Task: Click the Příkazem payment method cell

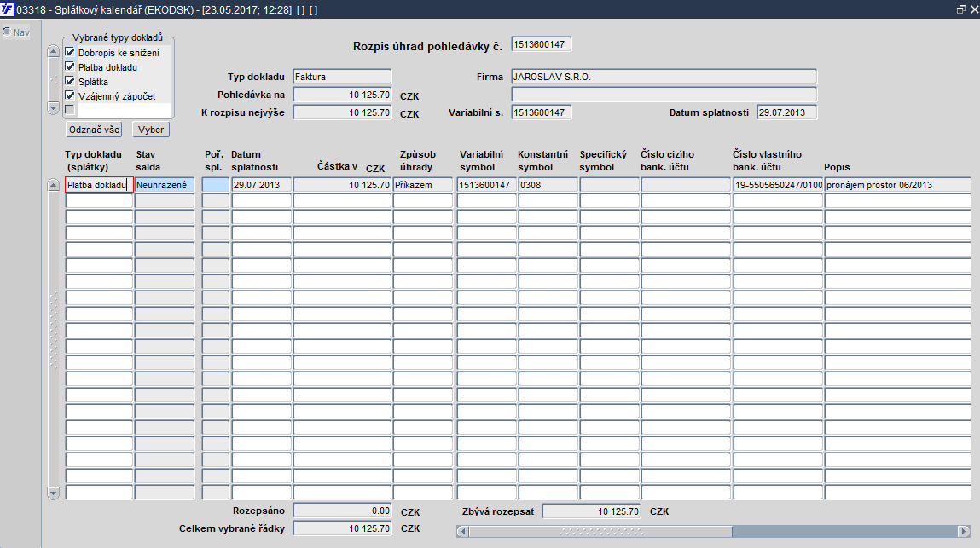Action: pos(423,185)
